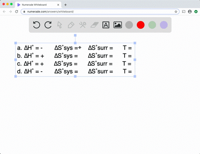Click the top-left text box resize handle
200x154 pixels.
point(15,43)
